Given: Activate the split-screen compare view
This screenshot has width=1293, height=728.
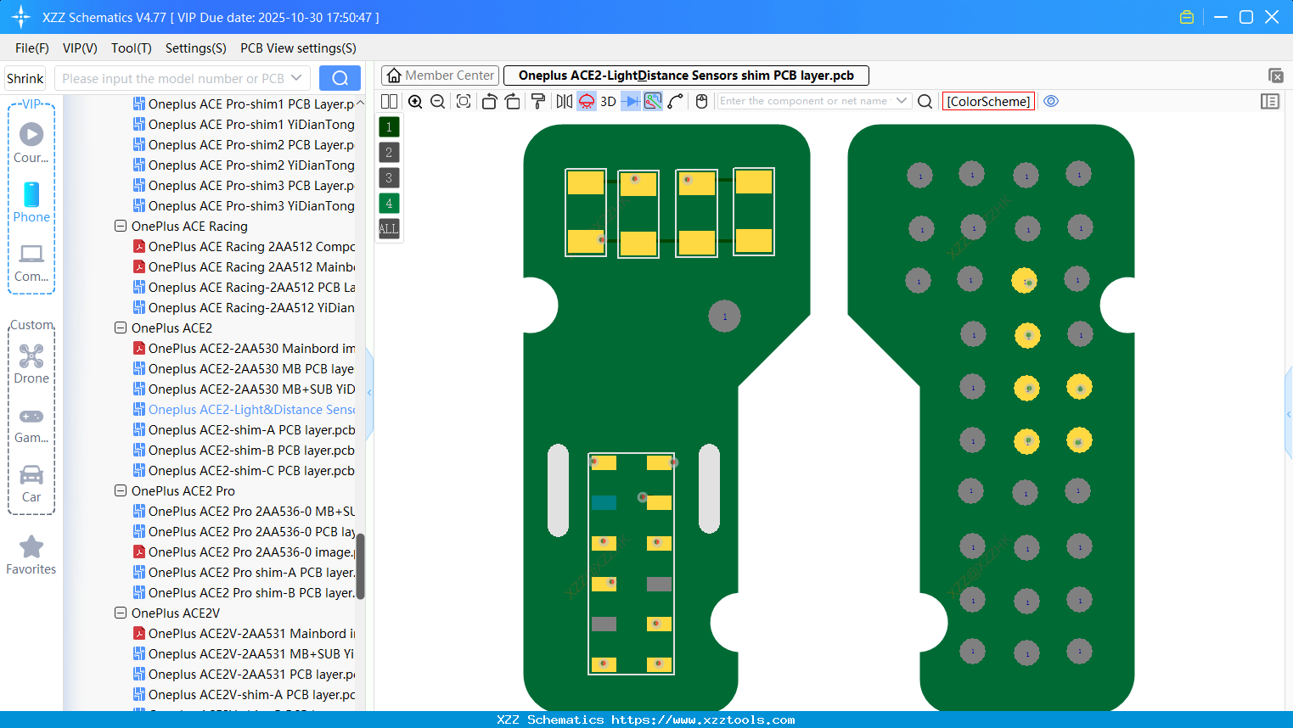Looking at the screenshot, I should [x=388, y=101].
